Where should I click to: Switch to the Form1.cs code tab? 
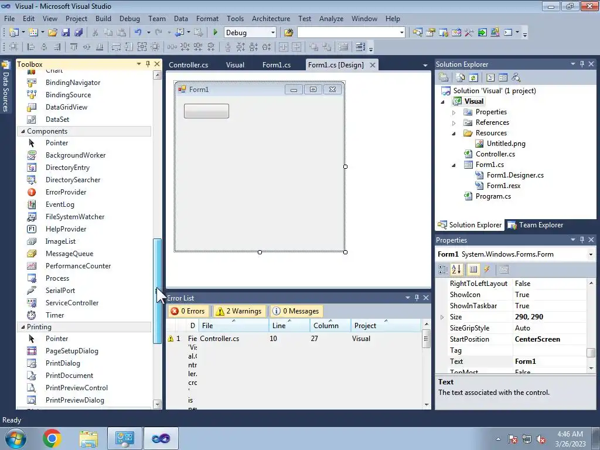[x=277, y=64]
